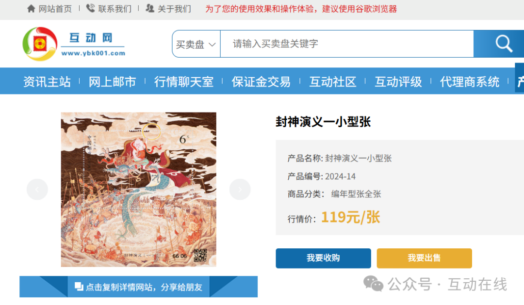Show previous stamp image with left arrow

click(37, 190)
